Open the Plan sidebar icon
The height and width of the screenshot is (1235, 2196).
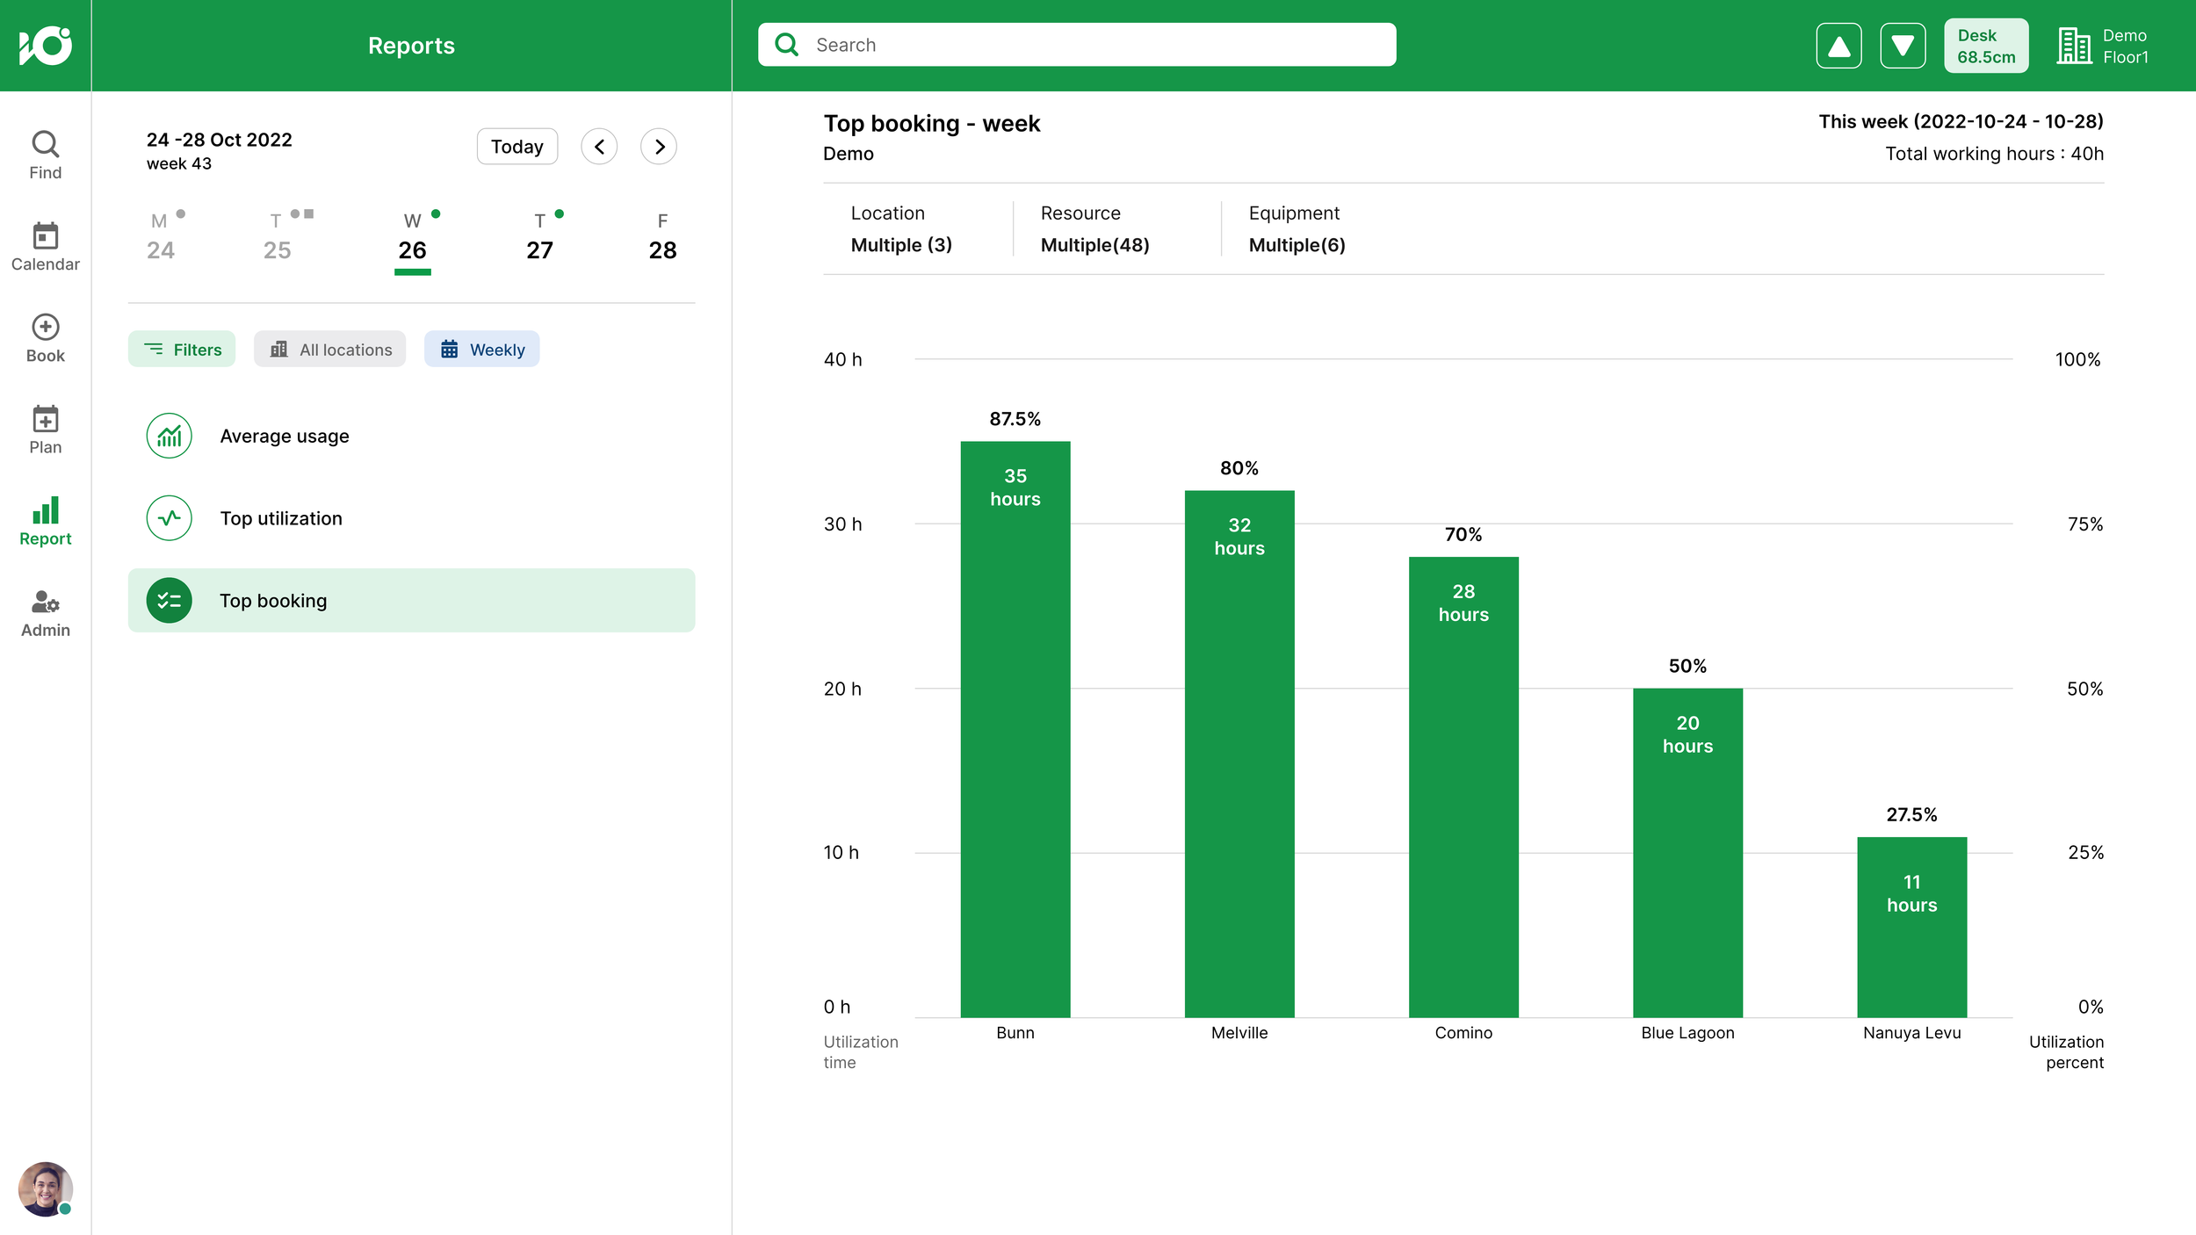coord(45,430)
